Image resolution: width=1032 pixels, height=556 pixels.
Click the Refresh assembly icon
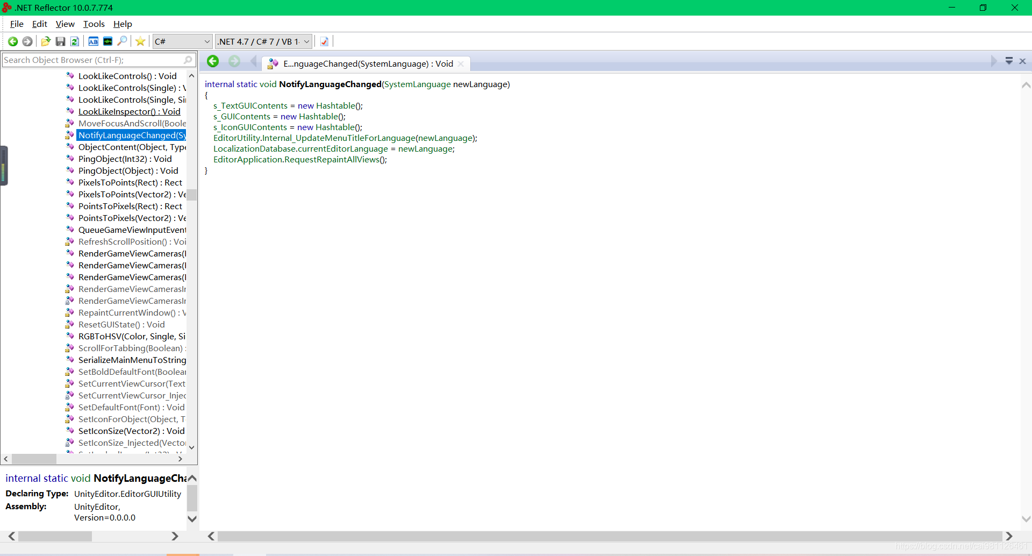point(75,41)
